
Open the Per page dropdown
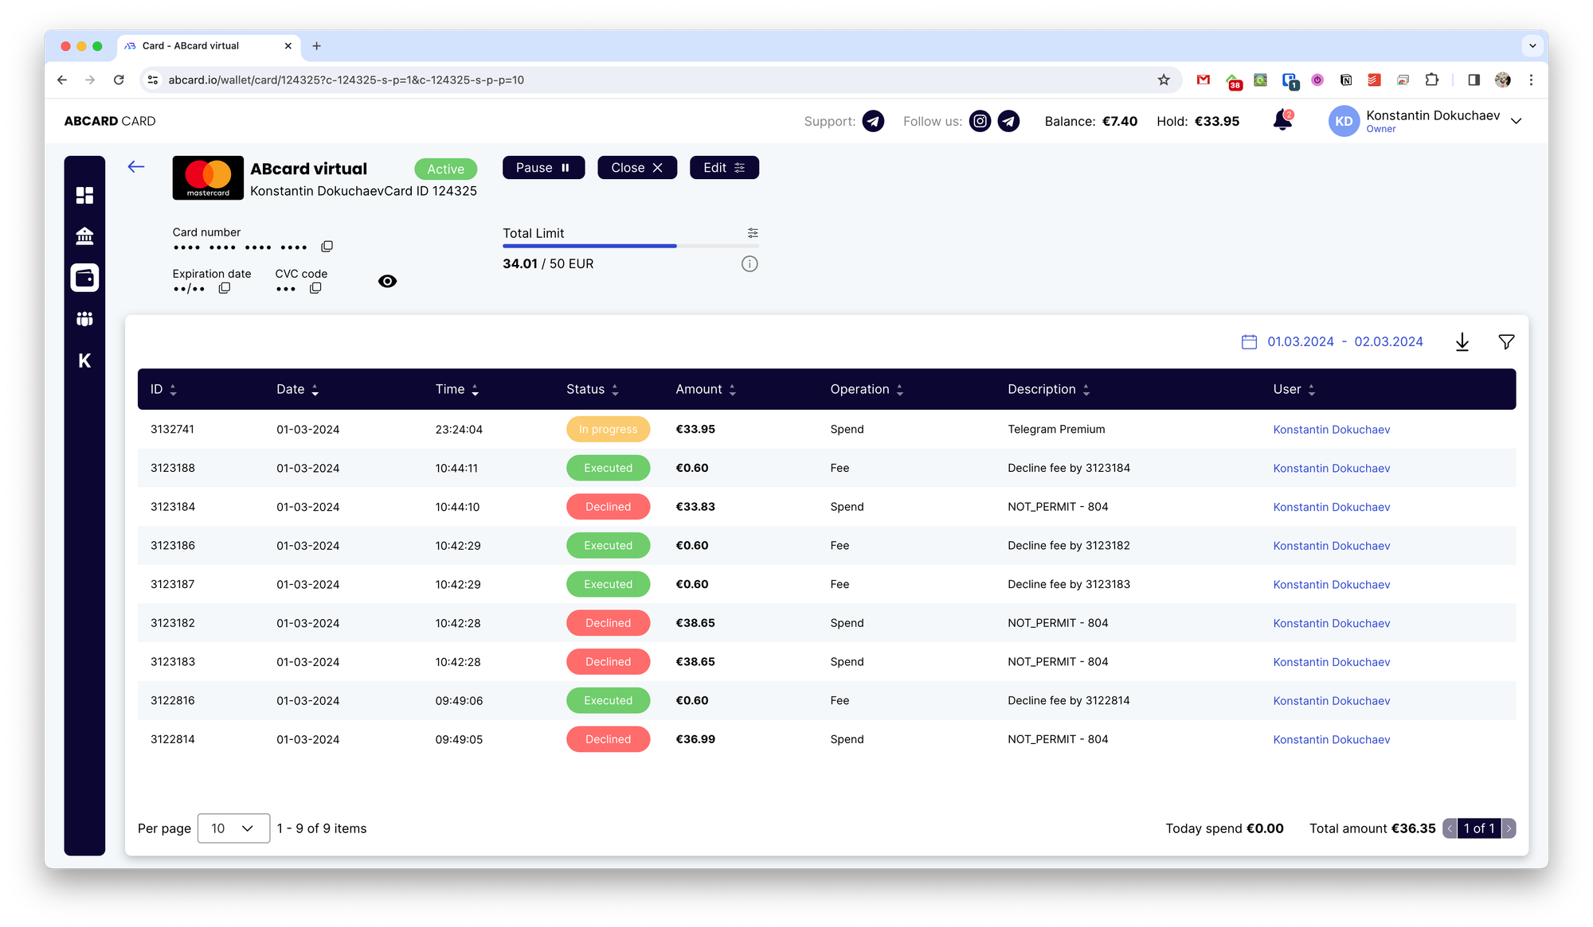tap(233, 828)
